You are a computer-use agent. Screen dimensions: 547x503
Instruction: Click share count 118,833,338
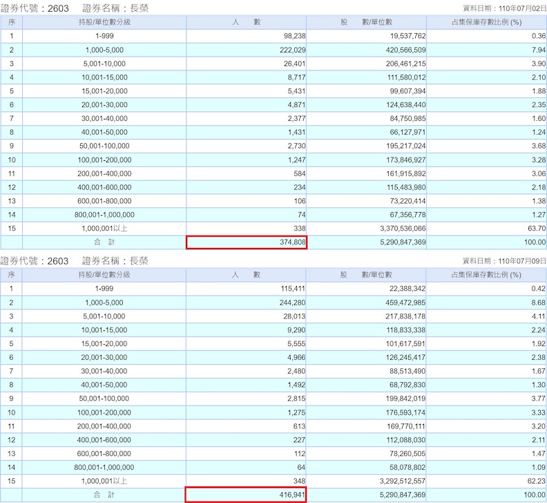tap(405, 330)
